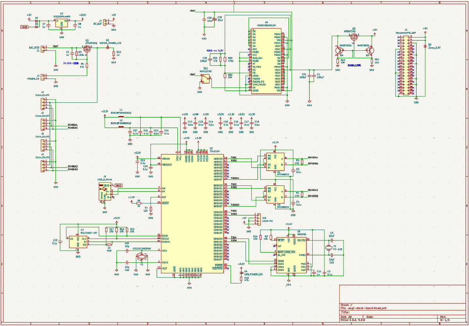
Task: Select the 'Size: A3' title block field
Action: [346, 316]
